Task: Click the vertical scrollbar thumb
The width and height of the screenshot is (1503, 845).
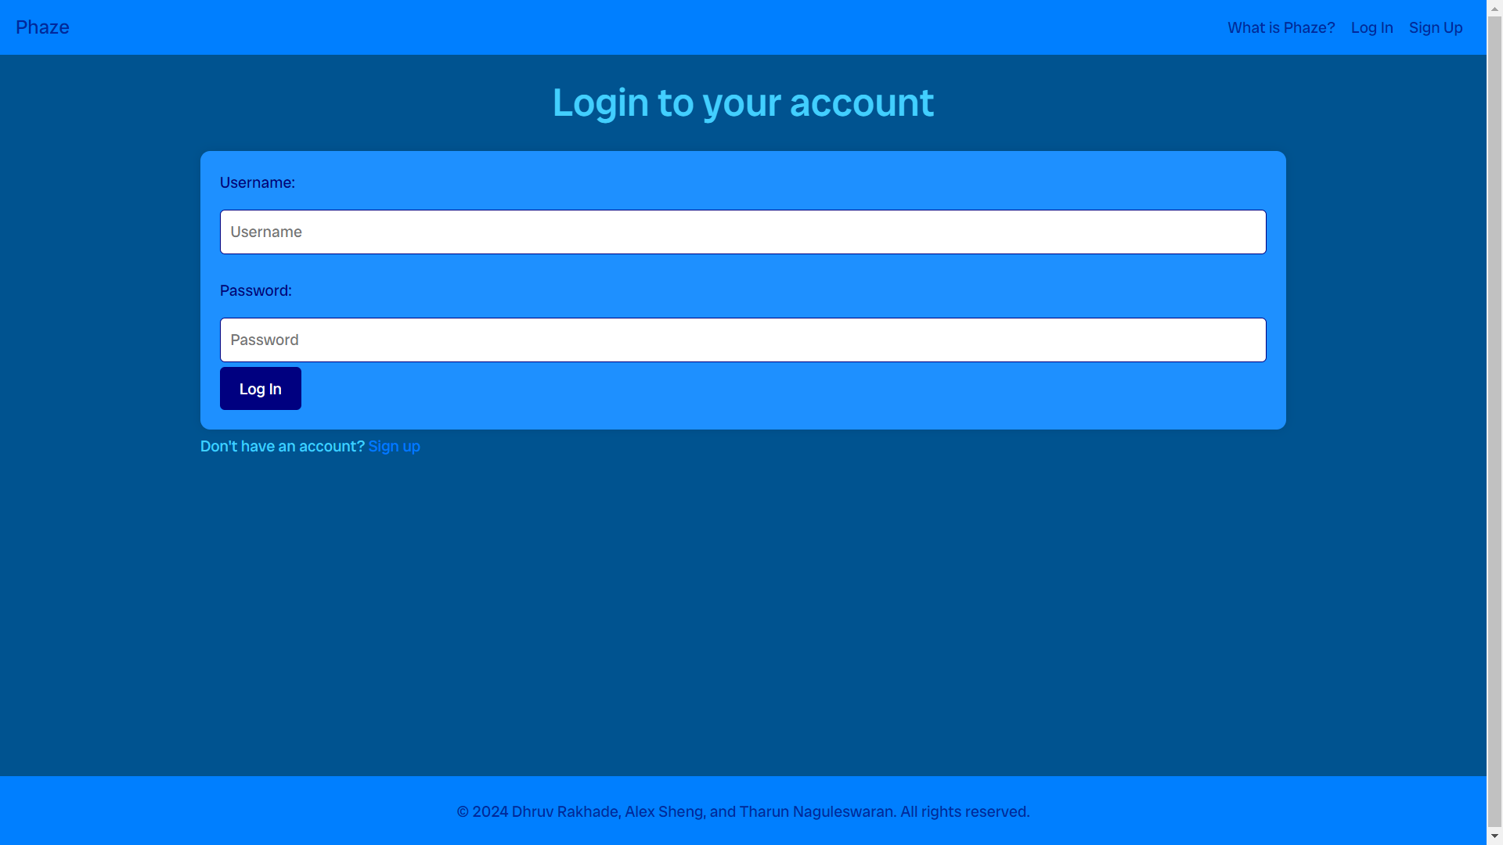Action: 1494,421
